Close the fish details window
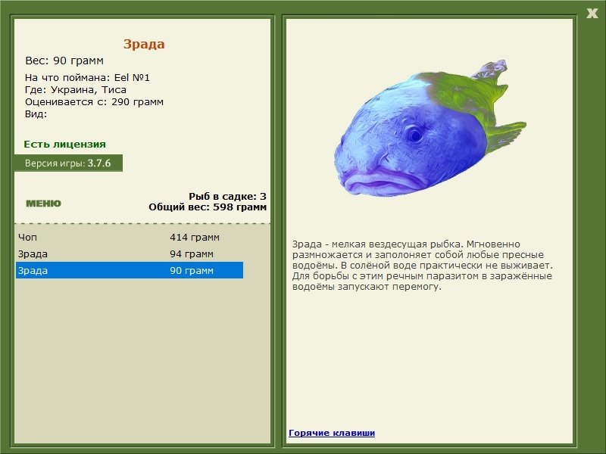 tap(592, 12)
